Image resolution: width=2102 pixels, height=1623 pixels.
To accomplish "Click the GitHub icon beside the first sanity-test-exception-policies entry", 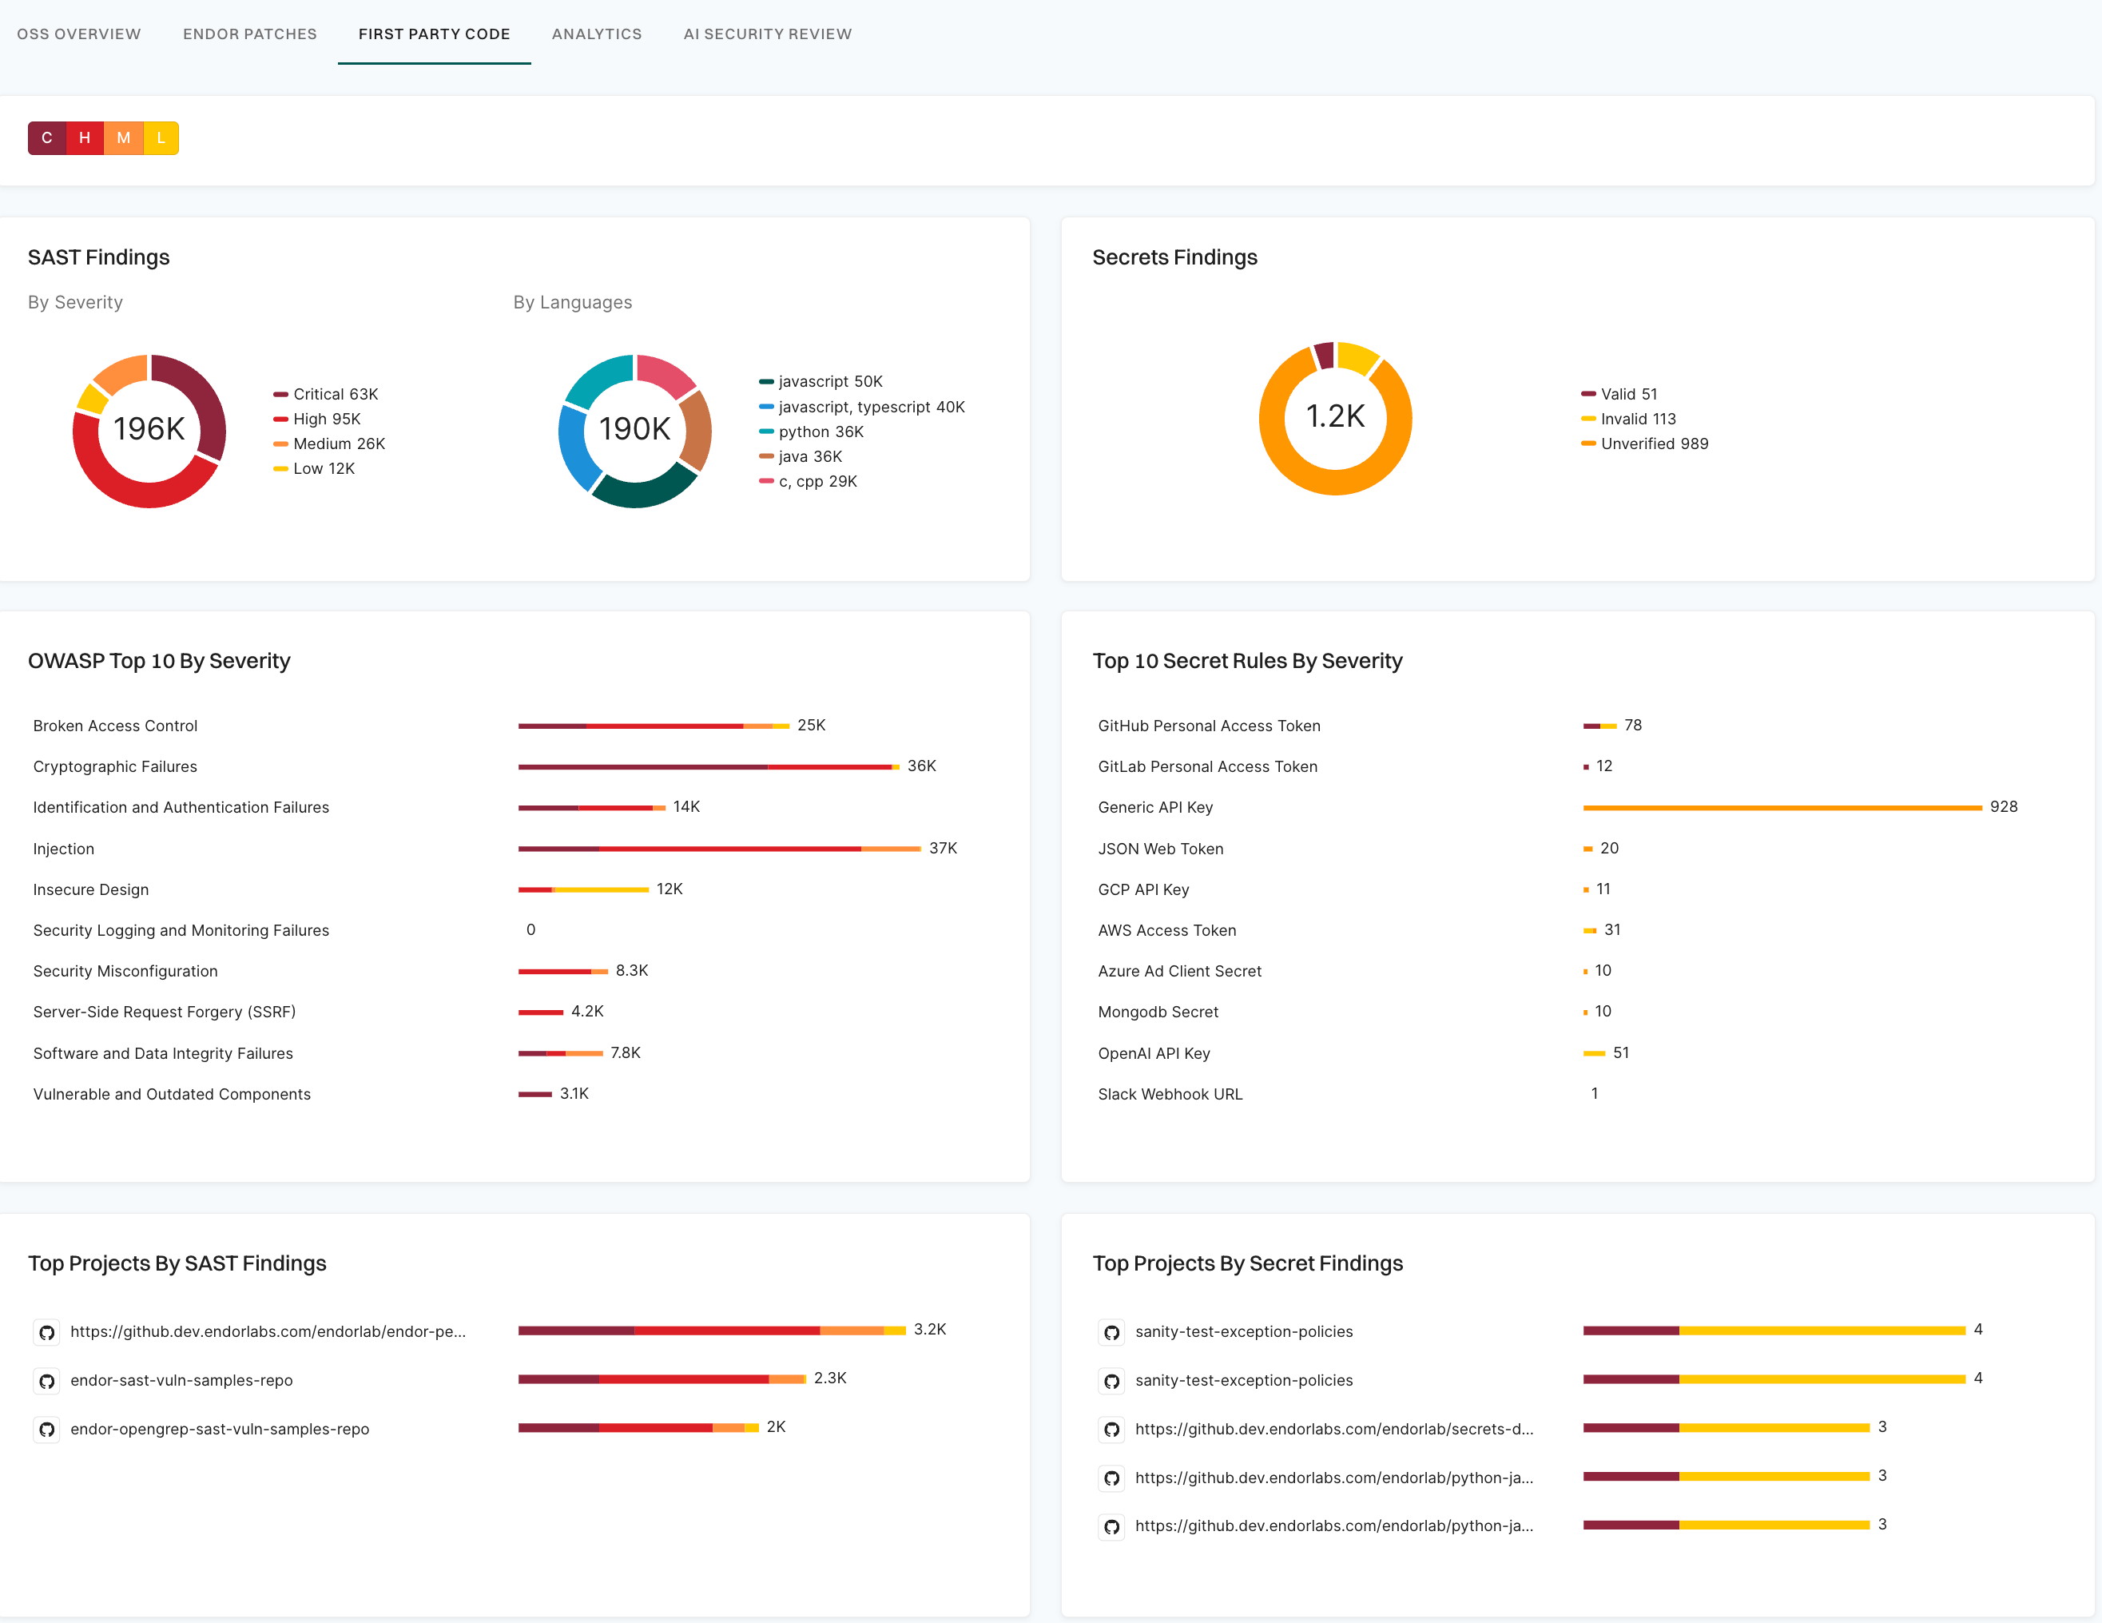I will (1111, 1332).
